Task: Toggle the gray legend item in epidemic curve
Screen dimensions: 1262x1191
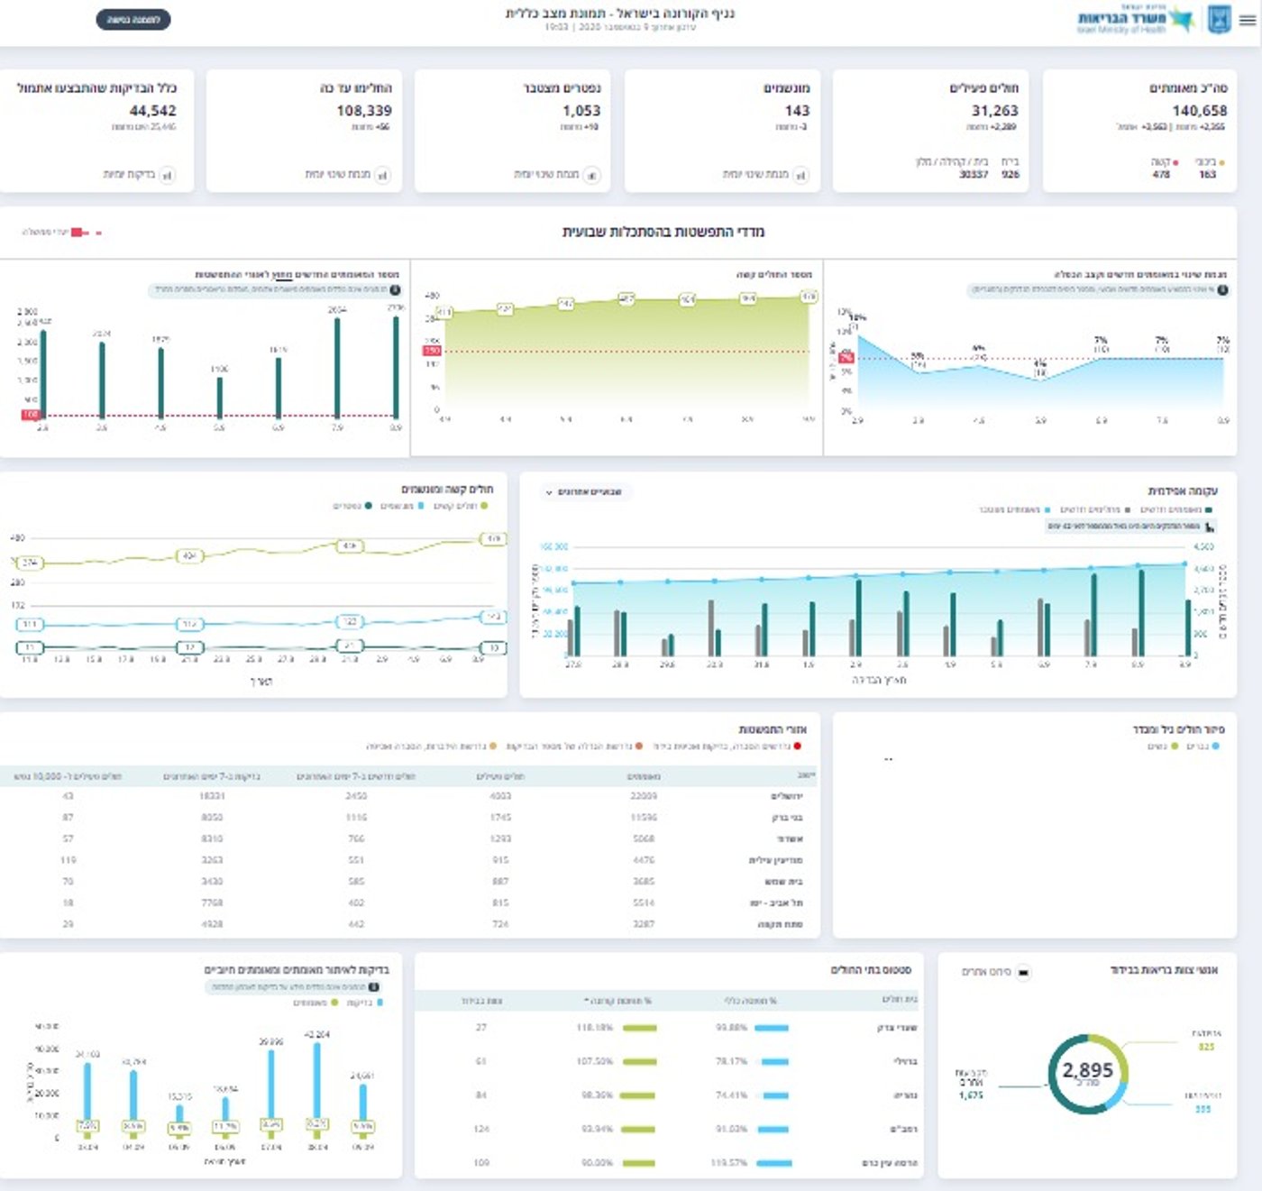Action: pyautogui.click(x=1095, y=510)
